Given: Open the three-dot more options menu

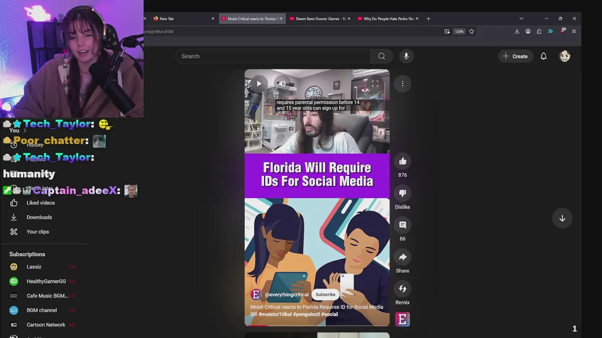Looking at the screenshot, I should [403, 84].
